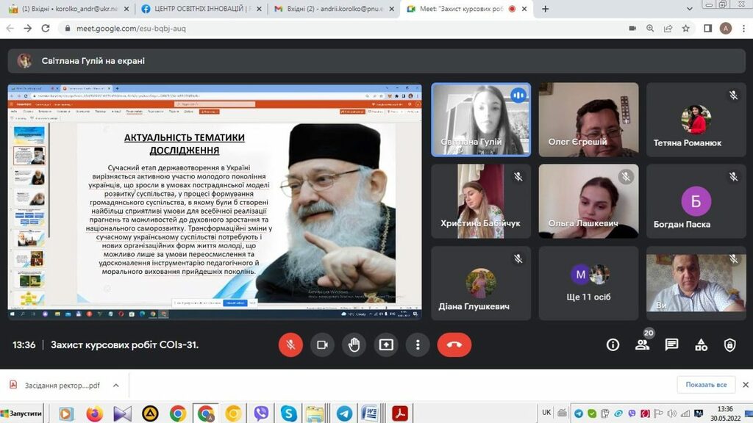Open the new browser tab button
Viewport: 753px width, 423px height.
(x=545, y=9)
